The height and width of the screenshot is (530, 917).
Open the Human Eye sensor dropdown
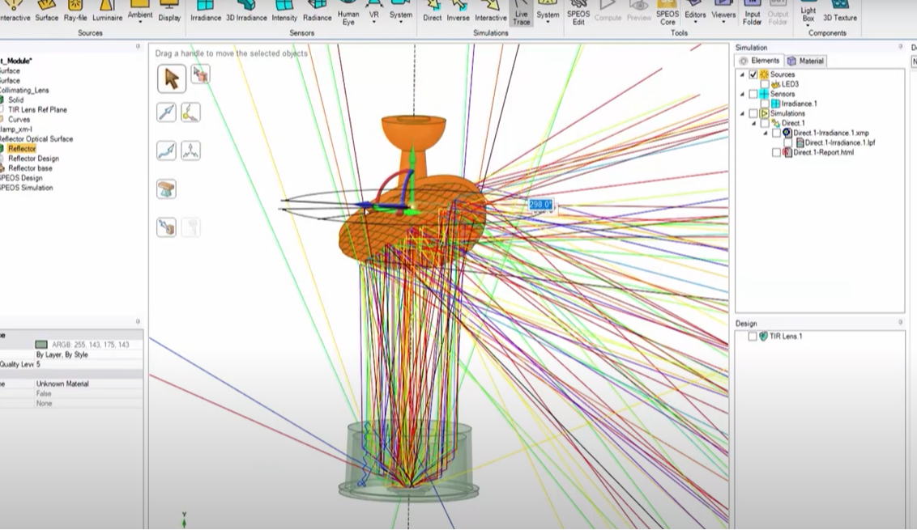pos(348,18)
